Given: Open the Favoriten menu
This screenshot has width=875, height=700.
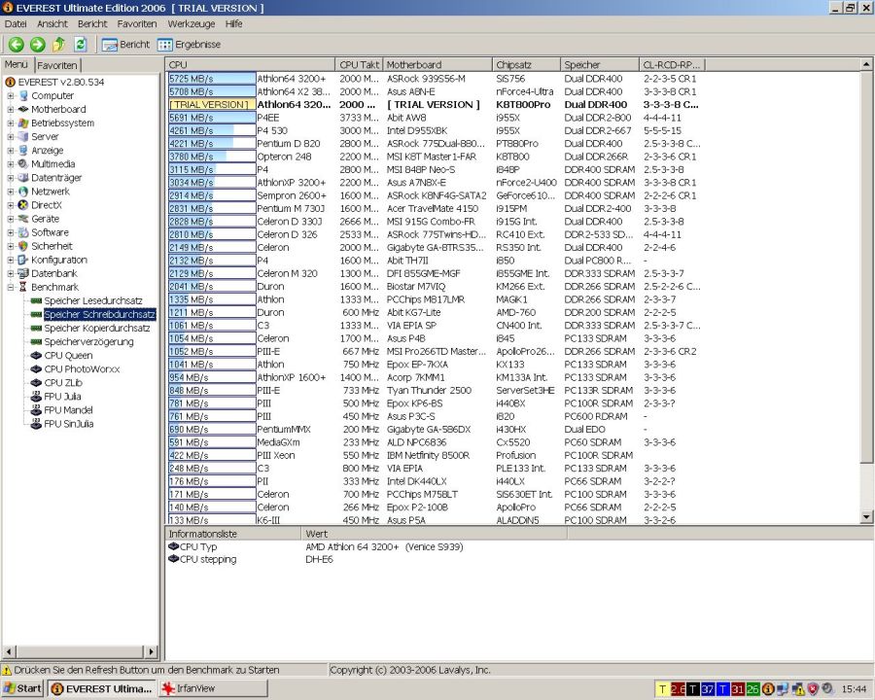Looking at the screenshot, I should 137,23.
